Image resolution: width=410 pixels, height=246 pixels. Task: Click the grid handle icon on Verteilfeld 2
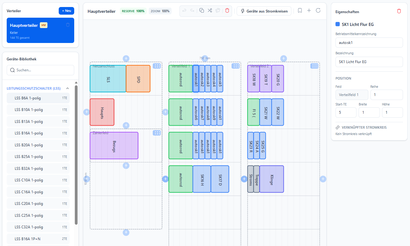pyautogui.click(x=314, y=66)
